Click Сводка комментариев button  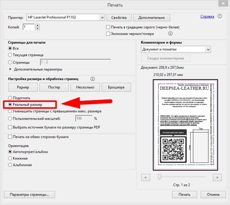point(165,58)
